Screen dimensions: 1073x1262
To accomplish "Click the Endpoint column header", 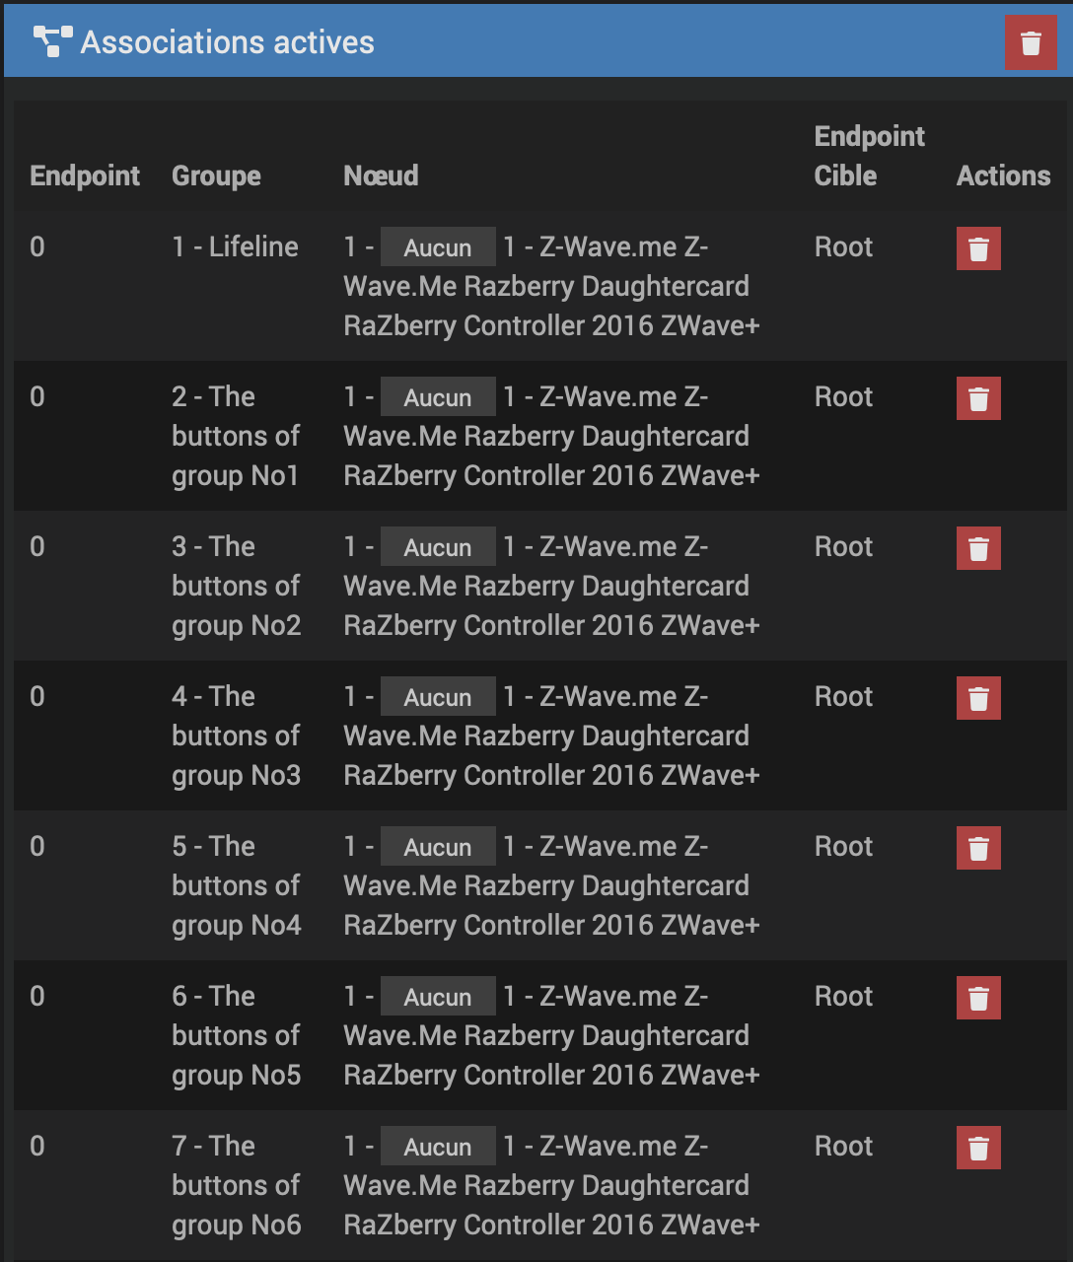I will click(85, 175).
